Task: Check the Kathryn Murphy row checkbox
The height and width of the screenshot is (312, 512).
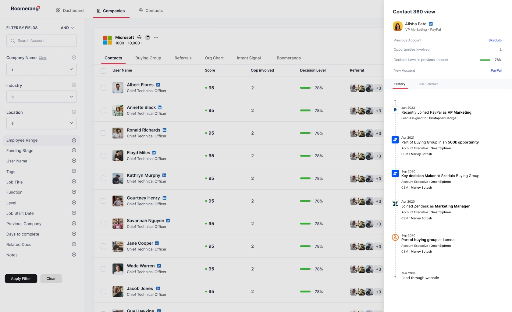Action: (103, 178)
